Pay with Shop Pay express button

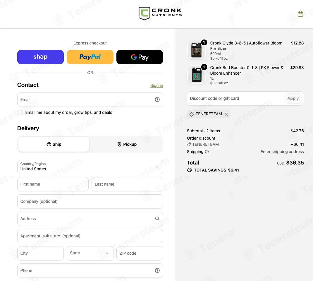[x=41, y=57]
